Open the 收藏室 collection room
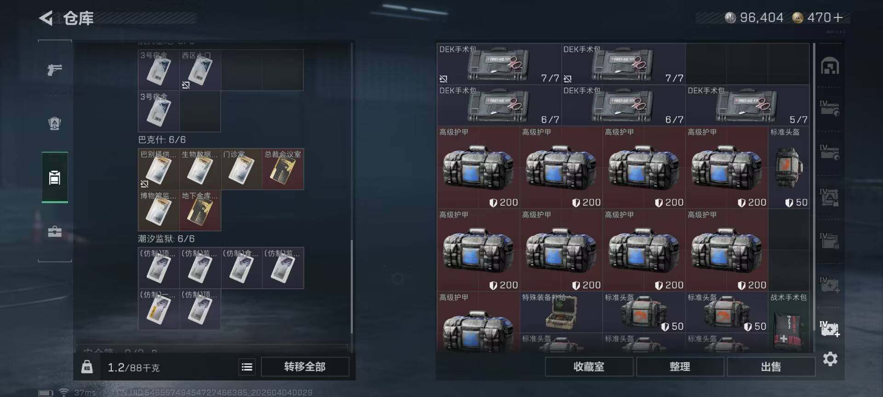883x397 pixels. (x=589, y=367)
